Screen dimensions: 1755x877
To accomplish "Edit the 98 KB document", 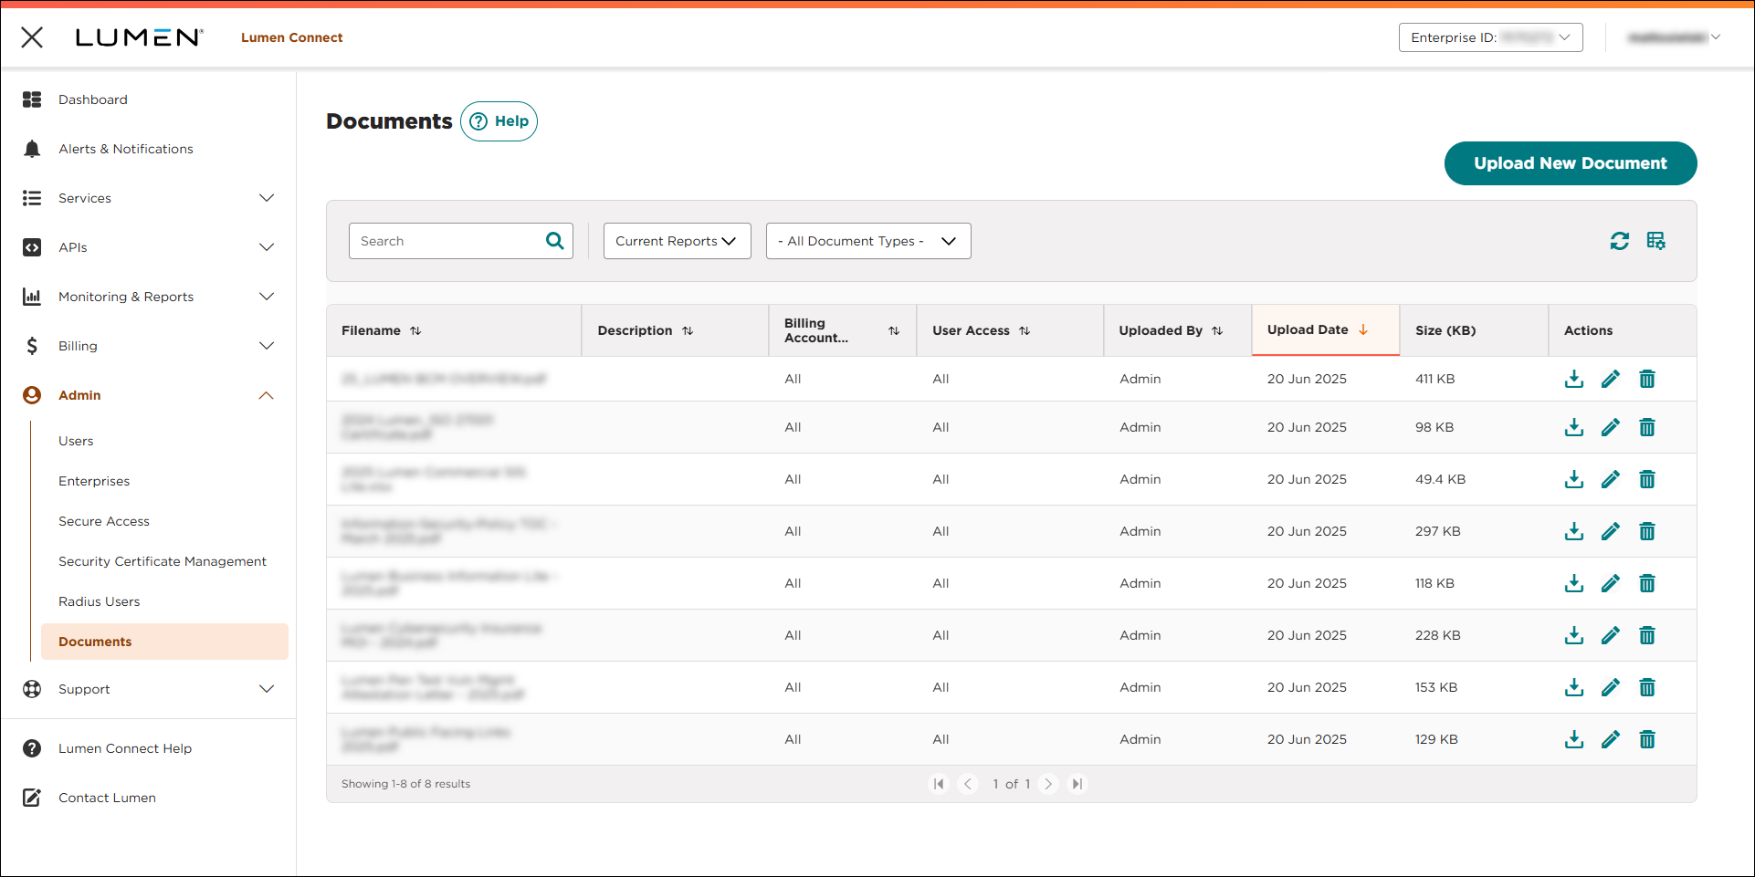I will [1610, 427].
